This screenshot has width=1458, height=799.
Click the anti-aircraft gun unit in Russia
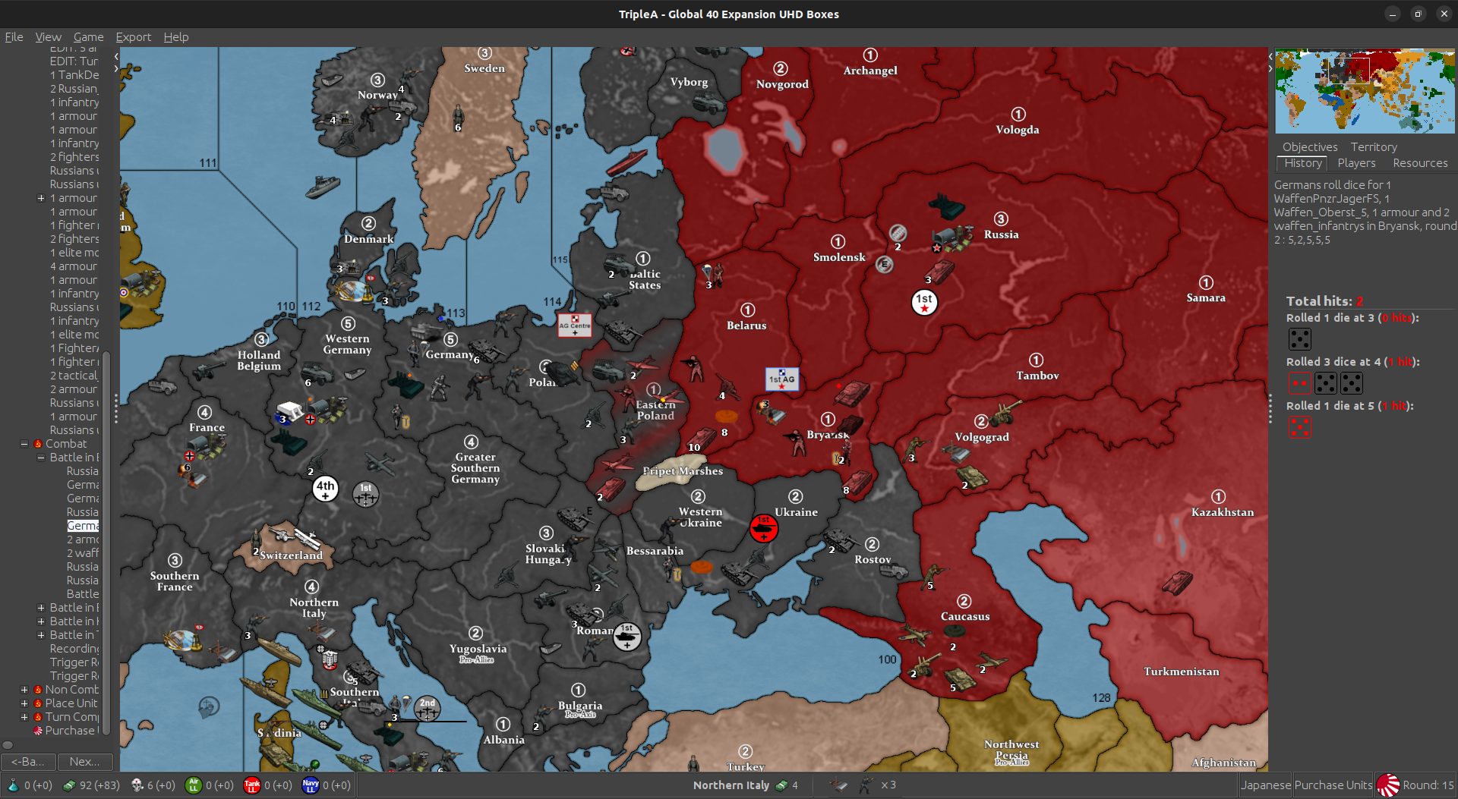click(x=946, y=206)
